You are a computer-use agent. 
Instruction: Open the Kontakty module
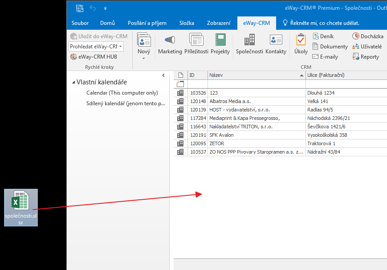[276, 44]
